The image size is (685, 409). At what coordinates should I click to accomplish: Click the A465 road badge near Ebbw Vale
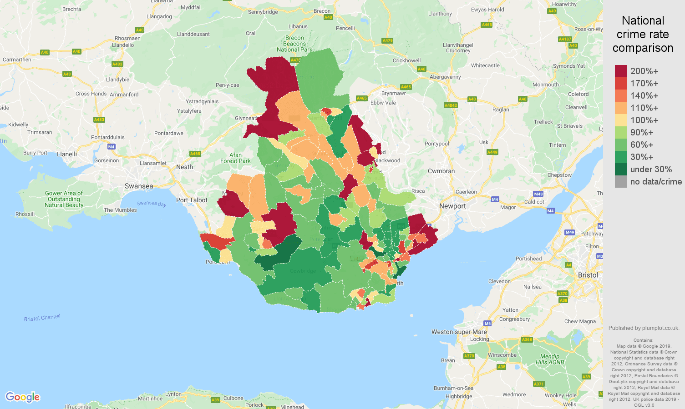tap(362, 97)
